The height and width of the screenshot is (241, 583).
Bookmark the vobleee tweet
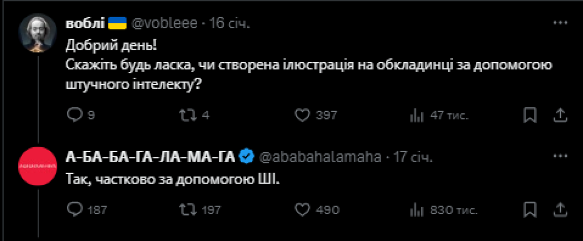pos(530,115)
